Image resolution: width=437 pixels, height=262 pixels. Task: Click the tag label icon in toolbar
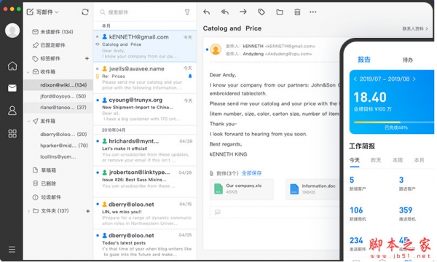coord(261,12)
